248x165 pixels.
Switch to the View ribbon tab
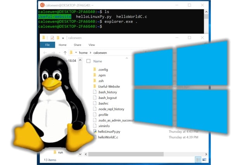point(92,45)
